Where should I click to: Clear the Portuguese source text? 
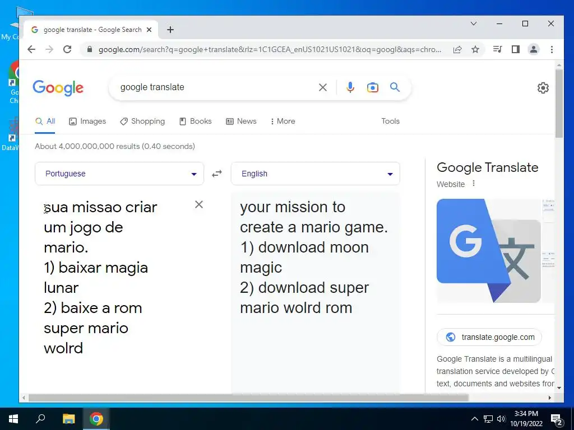click(199, 204)
